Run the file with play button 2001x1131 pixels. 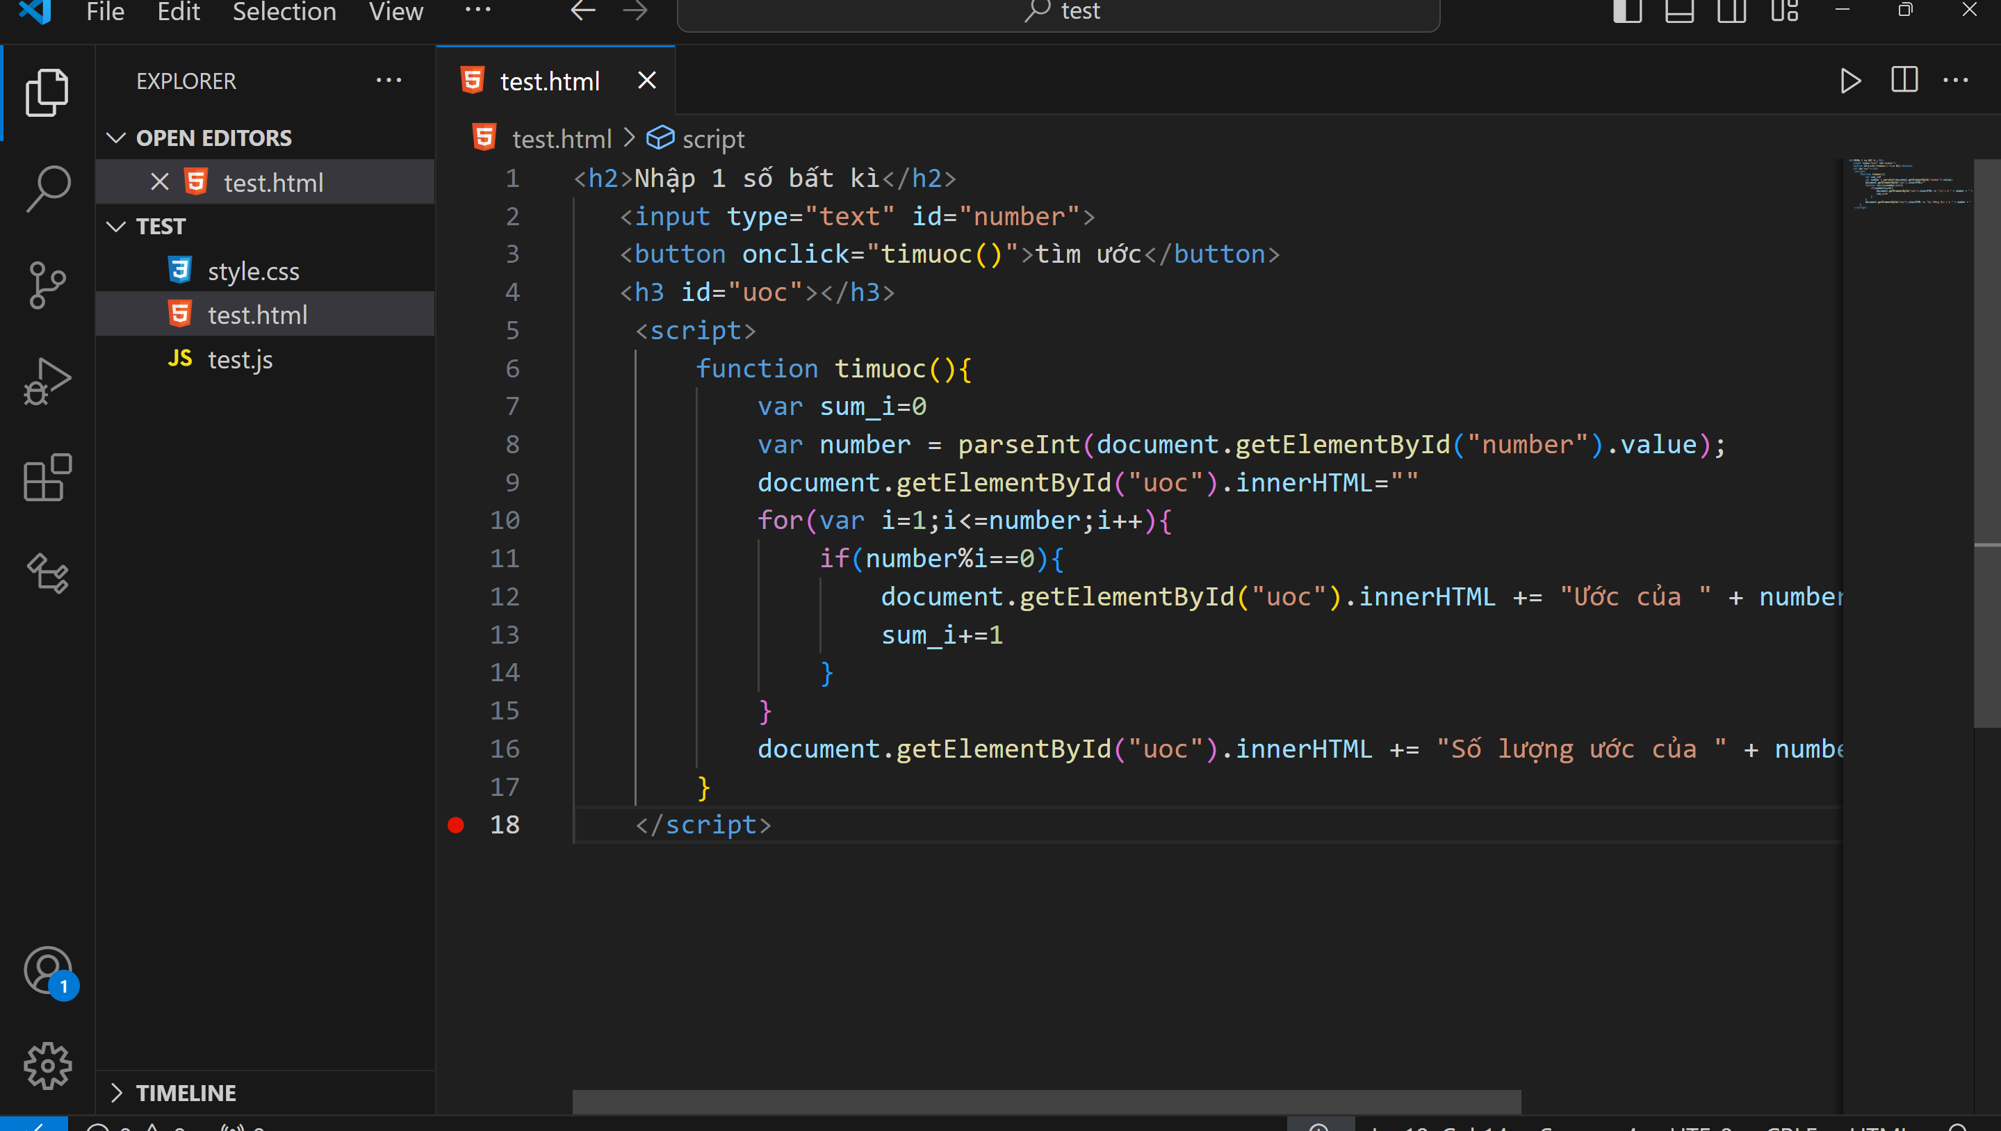coord(1850,81)
